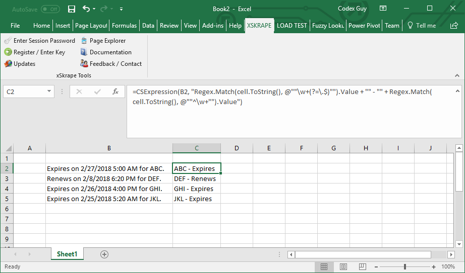Click the Insert Function fx icon
This screenshot has width=465, height=273.
(x=115, y=92)
